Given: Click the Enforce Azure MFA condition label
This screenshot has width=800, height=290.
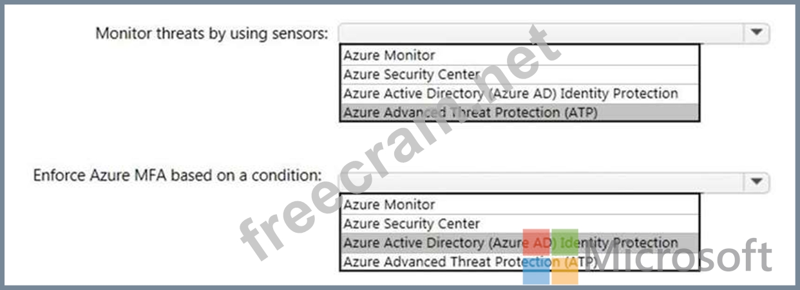Looking at the screenshot, I should [x=178, y=175].
